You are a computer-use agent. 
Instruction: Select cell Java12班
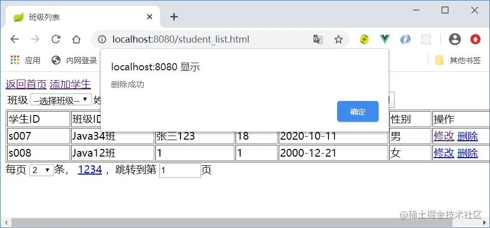[x=113, y=153]
